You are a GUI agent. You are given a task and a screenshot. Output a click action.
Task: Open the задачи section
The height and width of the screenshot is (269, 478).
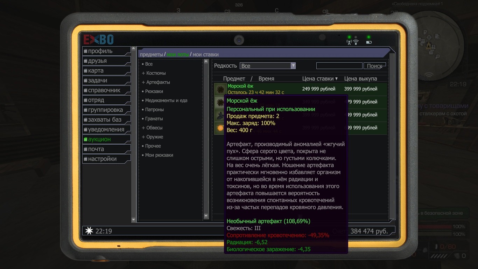[x=106, y=81]
